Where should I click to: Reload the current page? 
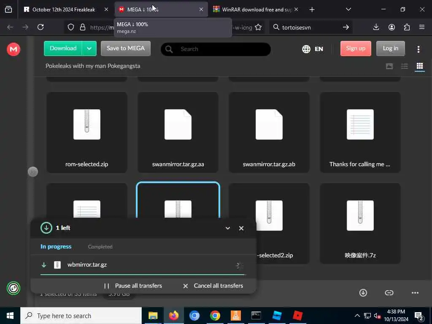(40, 27)
